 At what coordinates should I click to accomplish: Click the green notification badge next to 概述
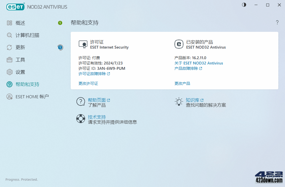60,23
